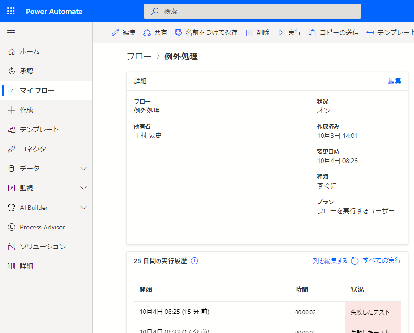Click the solutions icon in sidebar
Viewport: 414px width, 333px height.
pos(12,247)
